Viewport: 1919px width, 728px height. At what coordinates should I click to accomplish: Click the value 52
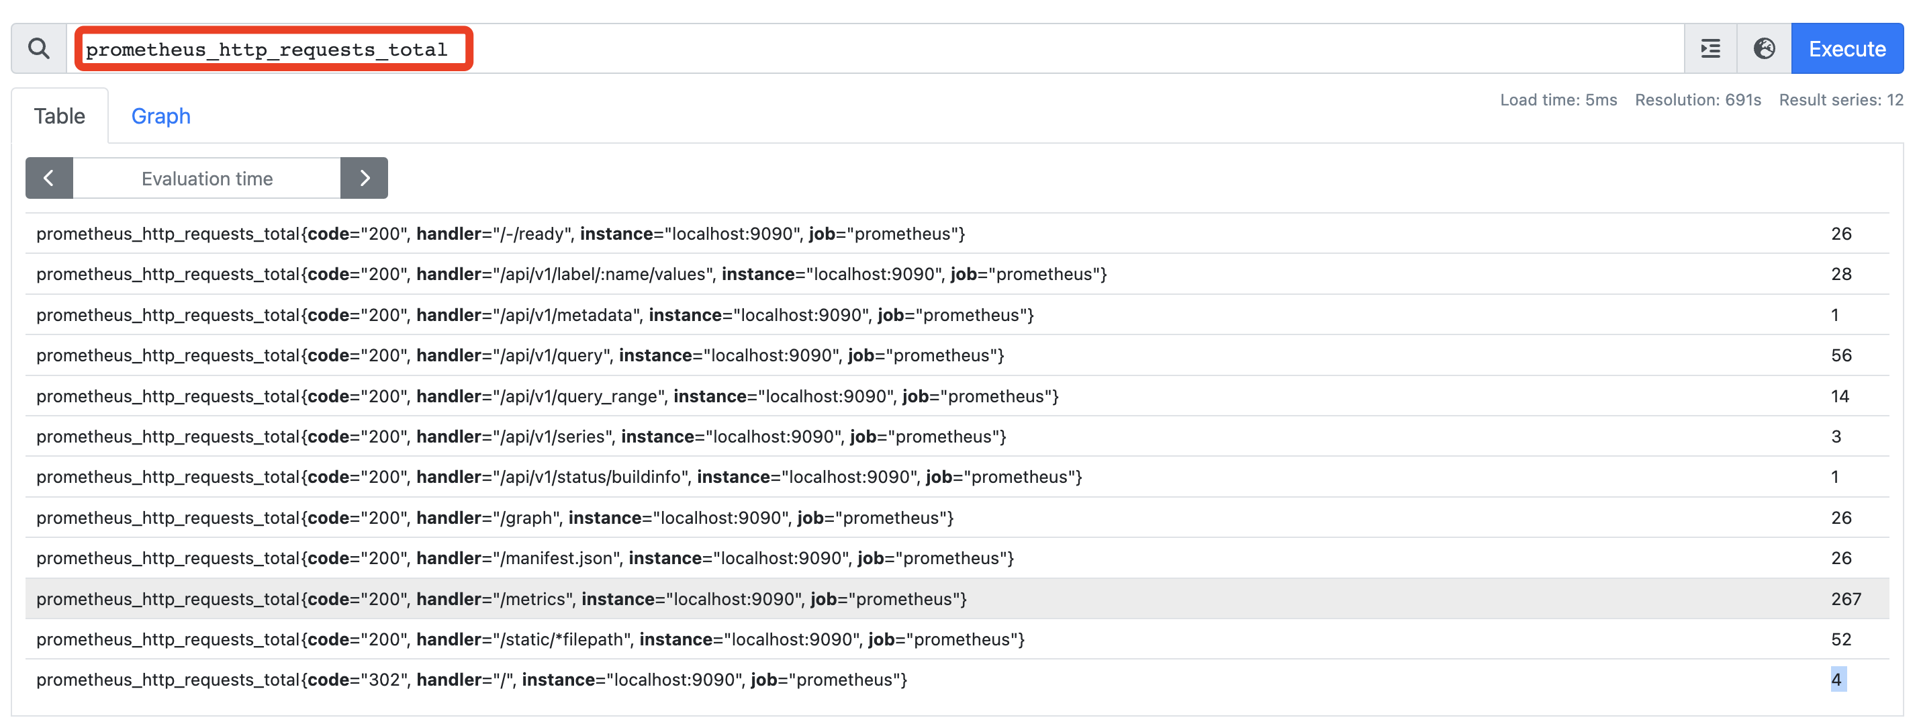1842,639
